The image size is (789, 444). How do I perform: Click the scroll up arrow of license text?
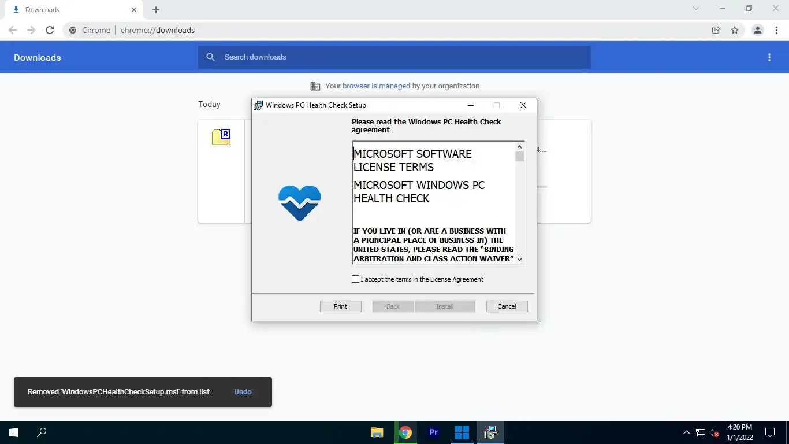pos(519,147)
